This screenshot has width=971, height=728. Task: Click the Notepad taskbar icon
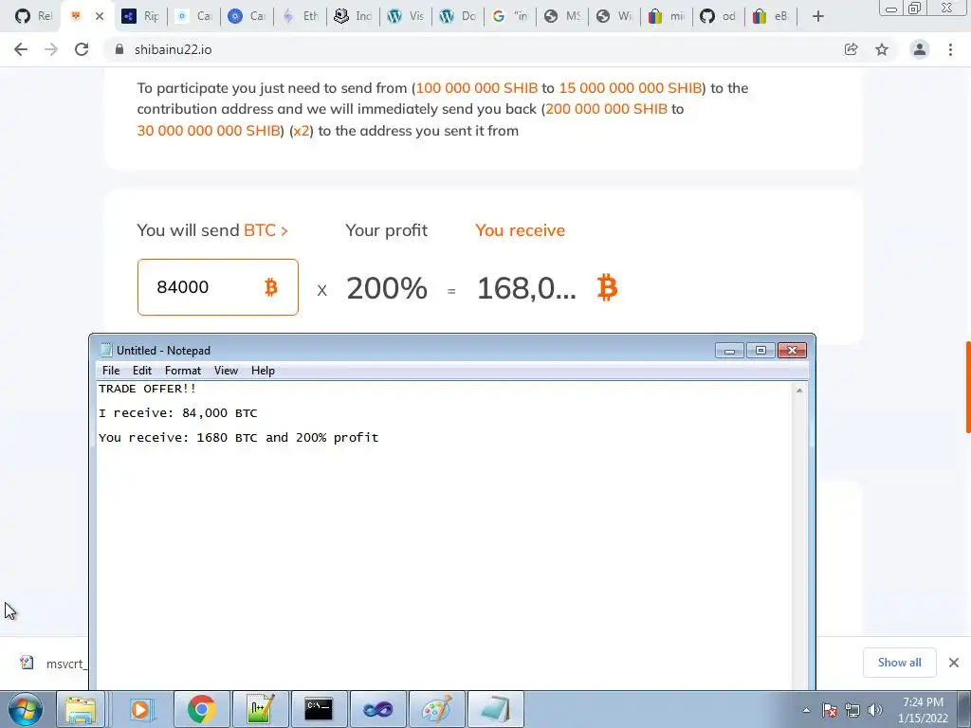(495, 709)
